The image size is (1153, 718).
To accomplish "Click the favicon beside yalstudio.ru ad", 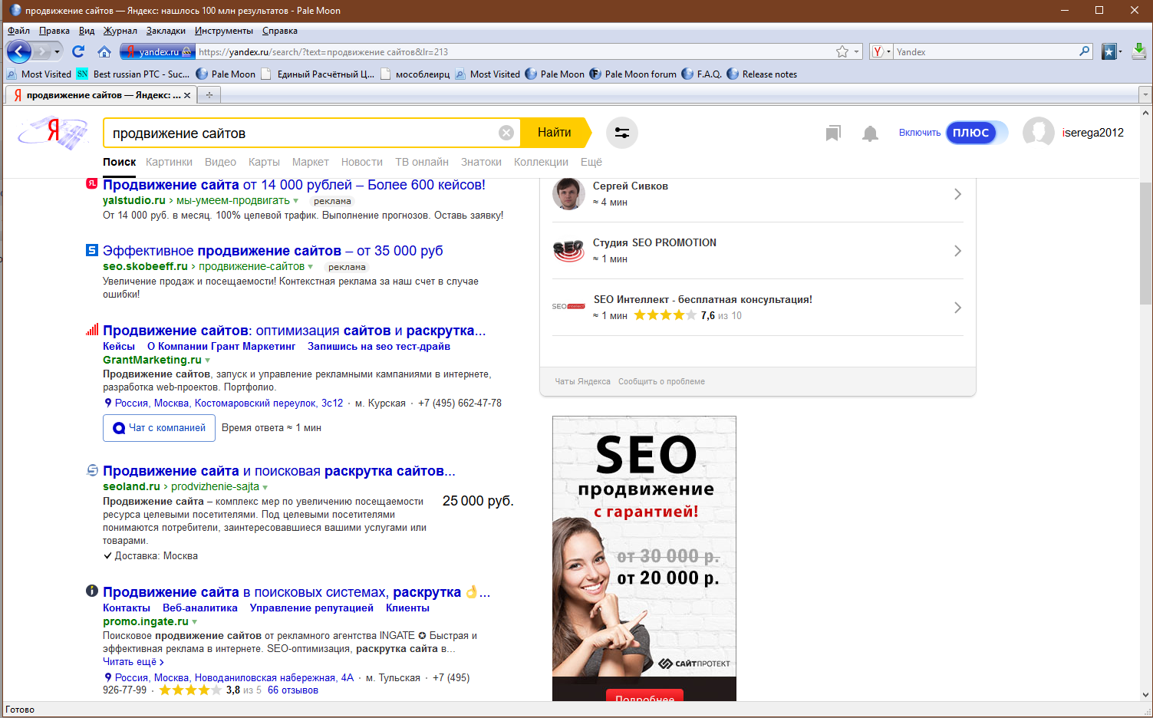I will pyautogui.click(x=91, y=183).
